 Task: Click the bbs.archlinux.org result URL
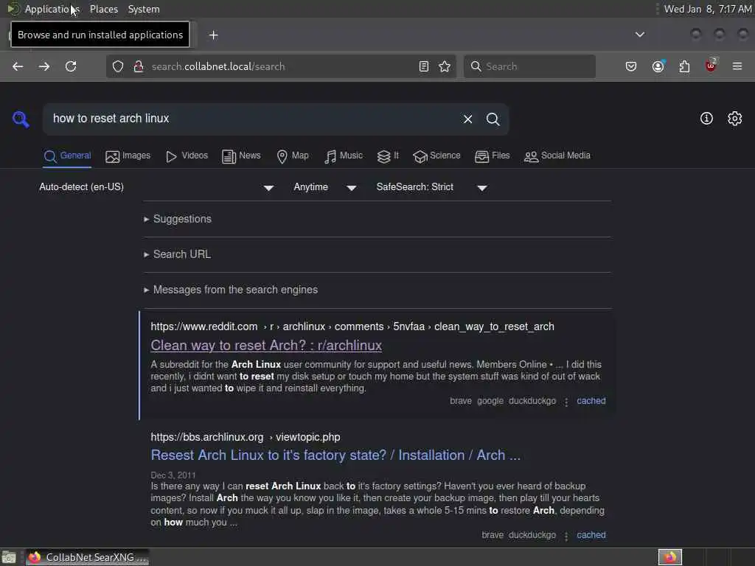246,438
